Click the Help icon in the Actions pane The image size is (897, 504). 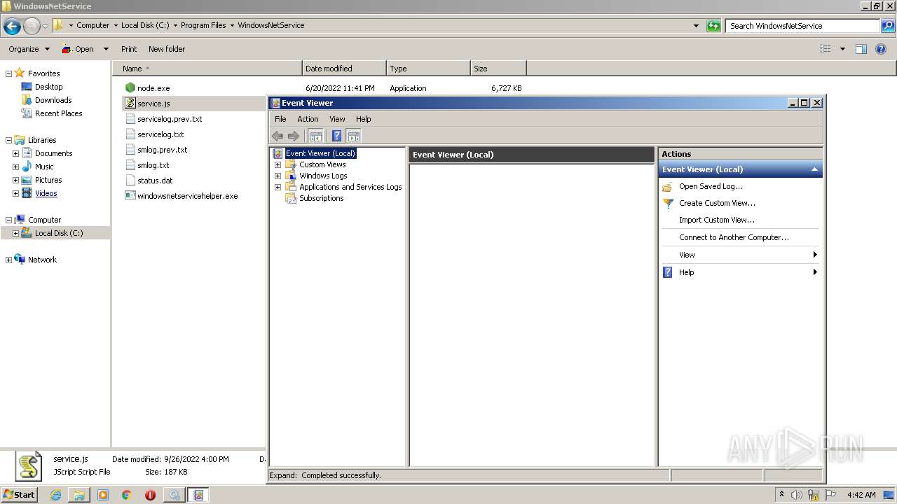pos(668,272)
